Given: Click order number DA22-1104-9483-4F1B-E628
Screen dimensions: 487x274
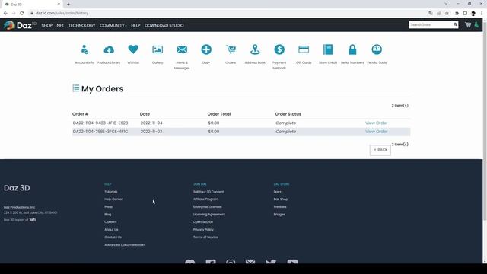Looking at the screenshot, I should 100,123.
